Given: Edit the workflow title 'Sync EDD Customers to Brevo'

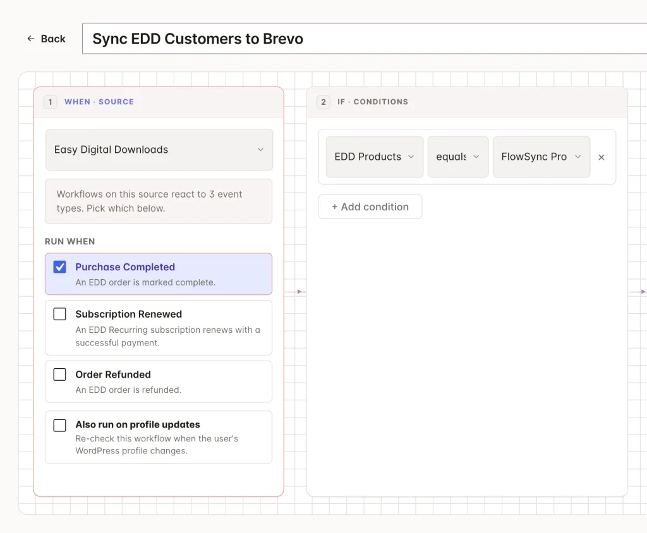Looking at the screenshot, I should pyautogui.click(x=365, y=39).
